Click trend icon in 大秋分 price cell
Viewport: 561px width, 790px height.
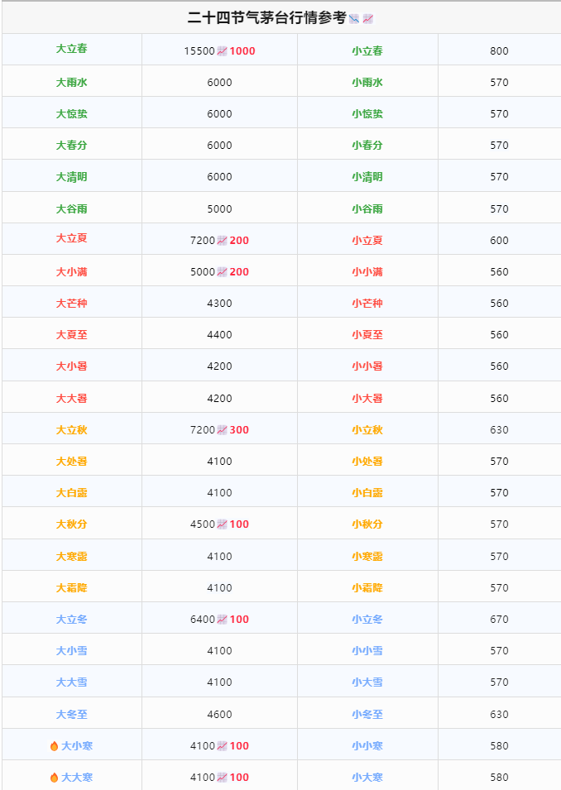pos(223,524)
